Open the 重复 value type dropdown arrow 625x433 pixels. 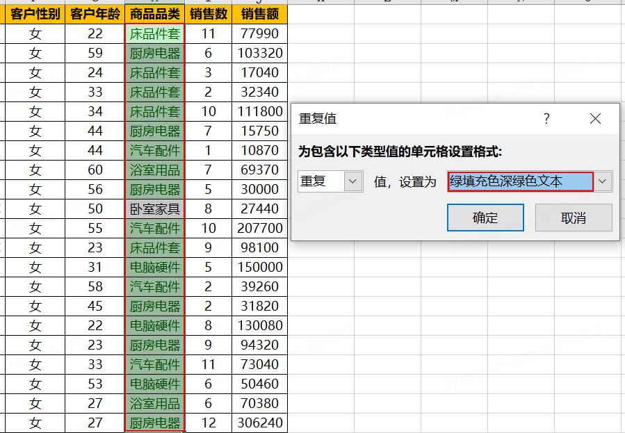click(x=352, y=181)
